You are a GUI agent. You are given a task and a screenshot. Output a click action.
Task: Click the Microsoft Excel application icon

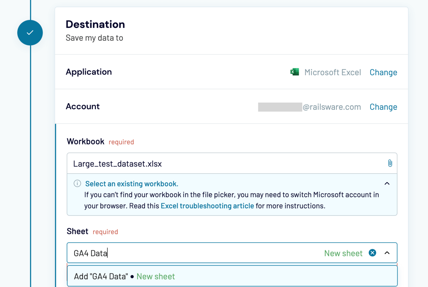(295, 72)
